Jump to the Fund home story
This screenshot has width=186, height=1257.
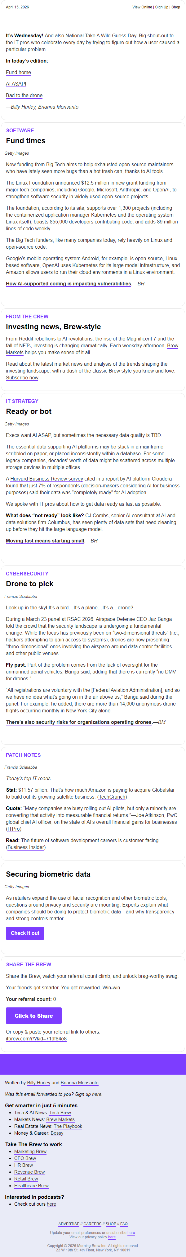(19, 72)
